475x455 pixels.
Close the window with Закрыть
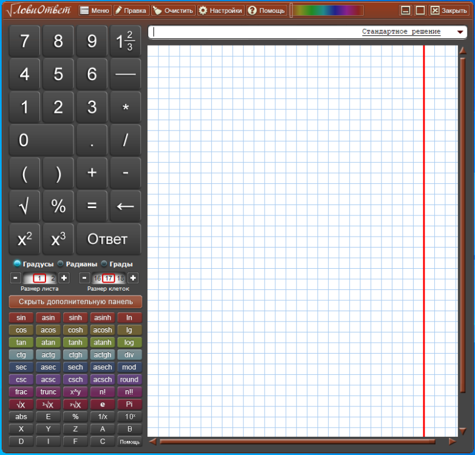(448, 10)
